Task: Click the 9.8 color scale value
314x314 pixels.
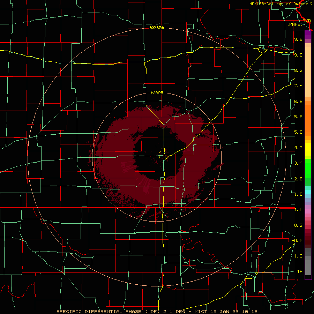Action: [298, 39]
